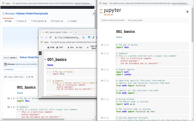Click the back arrow in Colab browser window
194x121 pixels.
(42, 38)
